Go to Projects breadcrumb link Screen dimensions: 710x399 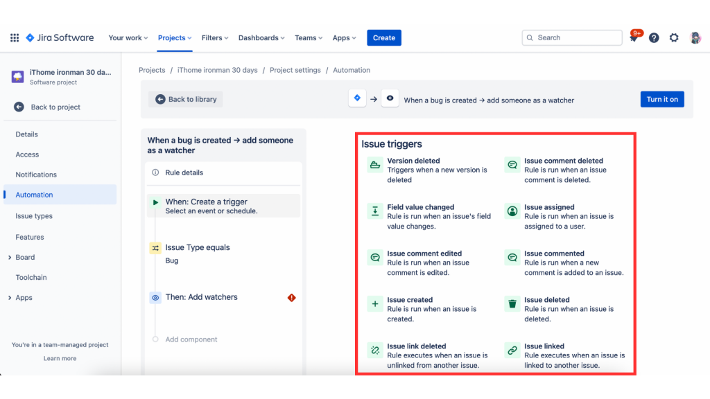(152, 70)
